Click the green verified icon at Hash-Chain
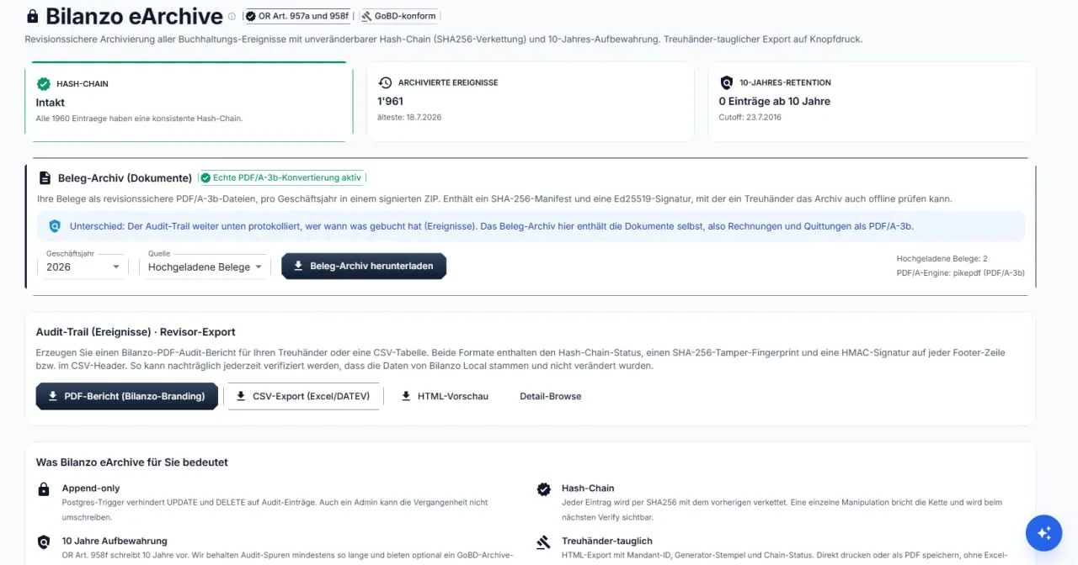 44,84
